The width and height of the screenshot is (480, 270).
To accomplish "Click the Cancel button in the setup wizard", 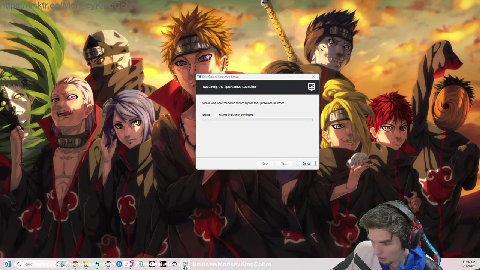I will pyautogui.click(x=306, y=163).
